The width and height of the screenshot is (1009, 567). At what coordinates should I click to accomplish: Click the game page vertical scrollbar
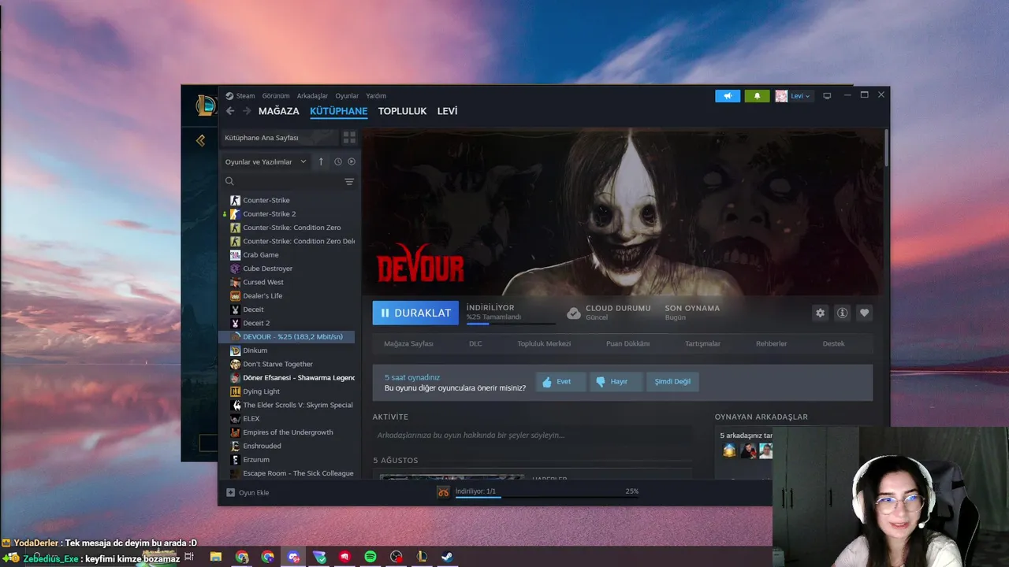click(887, 148)
